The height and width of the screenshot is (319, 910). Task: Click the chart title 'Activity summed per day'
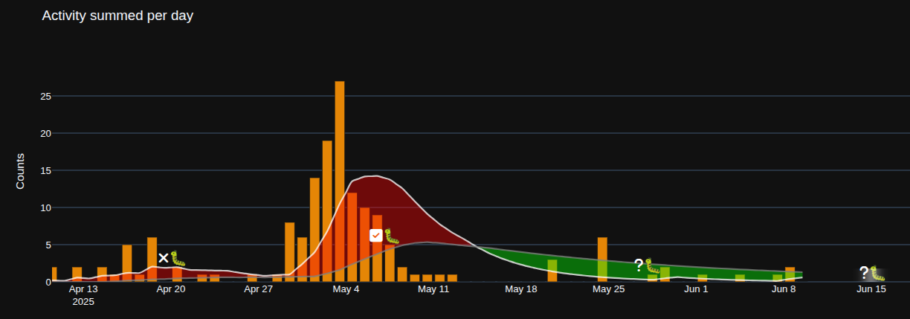pos(117,16)
